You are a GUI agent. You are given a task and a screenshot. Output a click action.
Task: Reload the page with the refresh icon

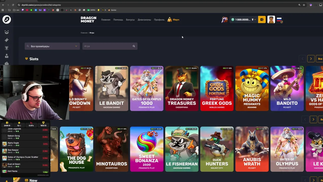13,5
